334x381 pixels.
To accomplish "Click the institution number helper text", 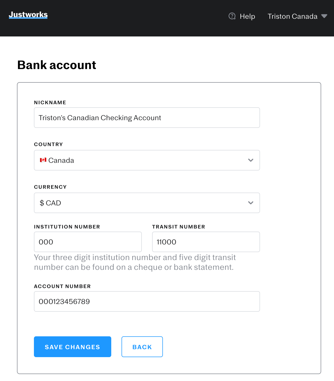I will click(x=135, y=262).
